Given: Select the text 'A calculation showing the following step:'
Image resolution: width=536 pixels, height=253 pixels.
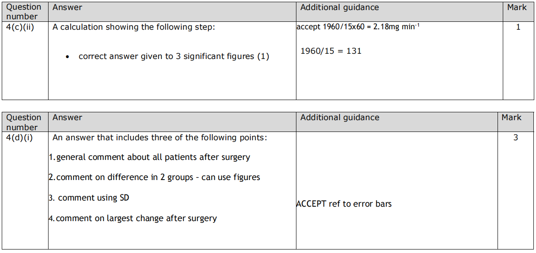Looking at the screenshot, I should coord(134,27).
